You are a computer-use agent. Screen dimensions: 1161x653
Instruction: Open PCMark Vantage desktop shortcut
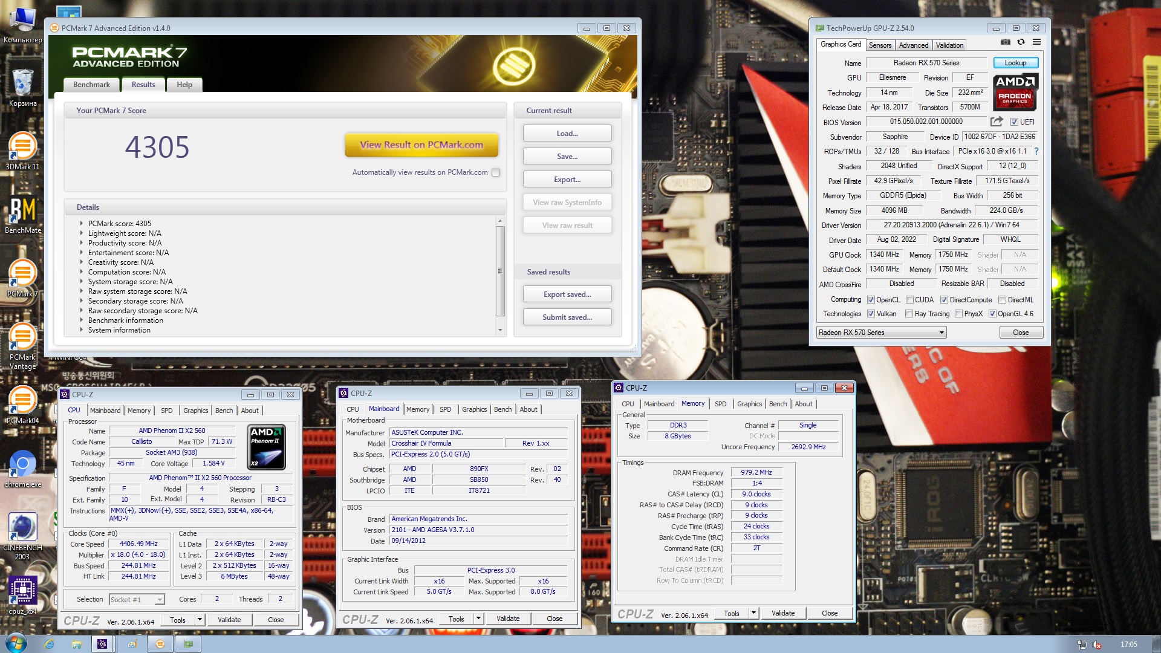(22, 346)
